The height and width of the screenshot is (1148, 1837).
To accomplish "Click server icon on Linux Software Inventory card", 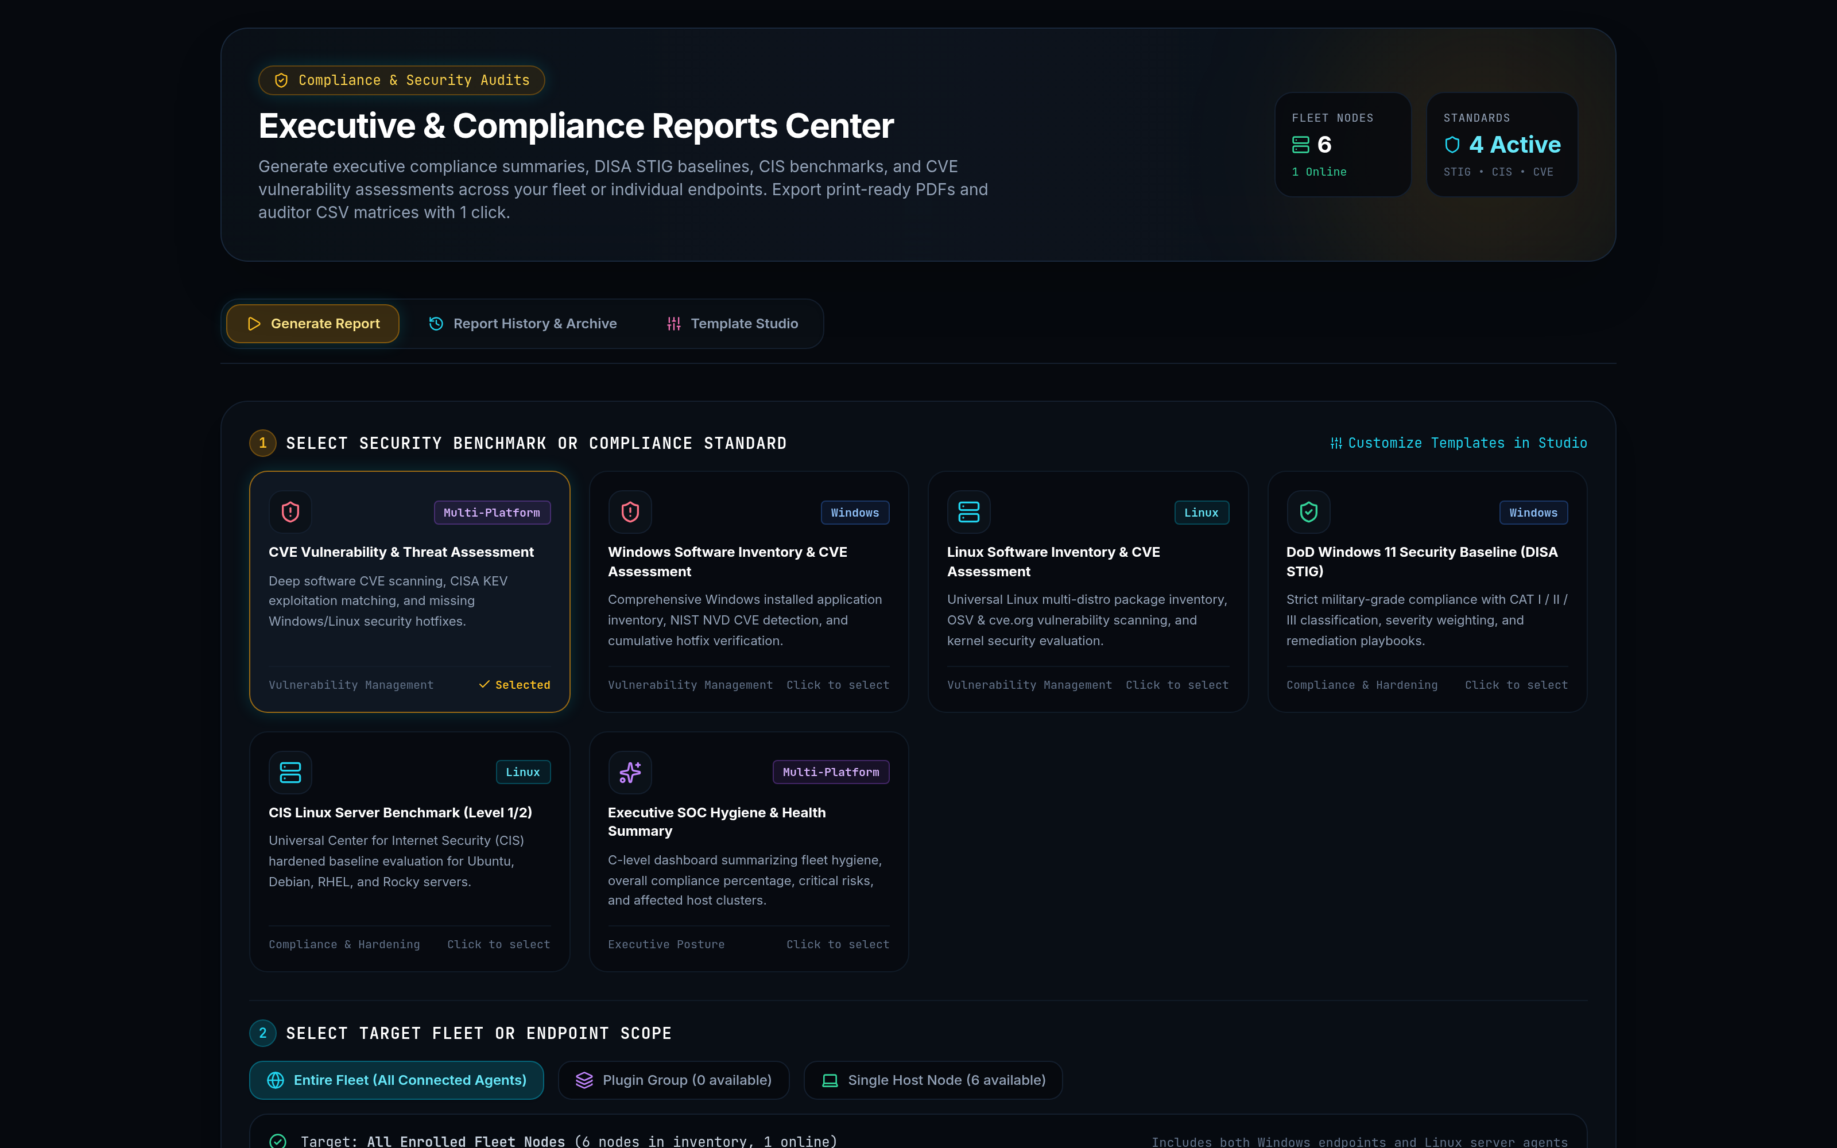I will 968,512.
